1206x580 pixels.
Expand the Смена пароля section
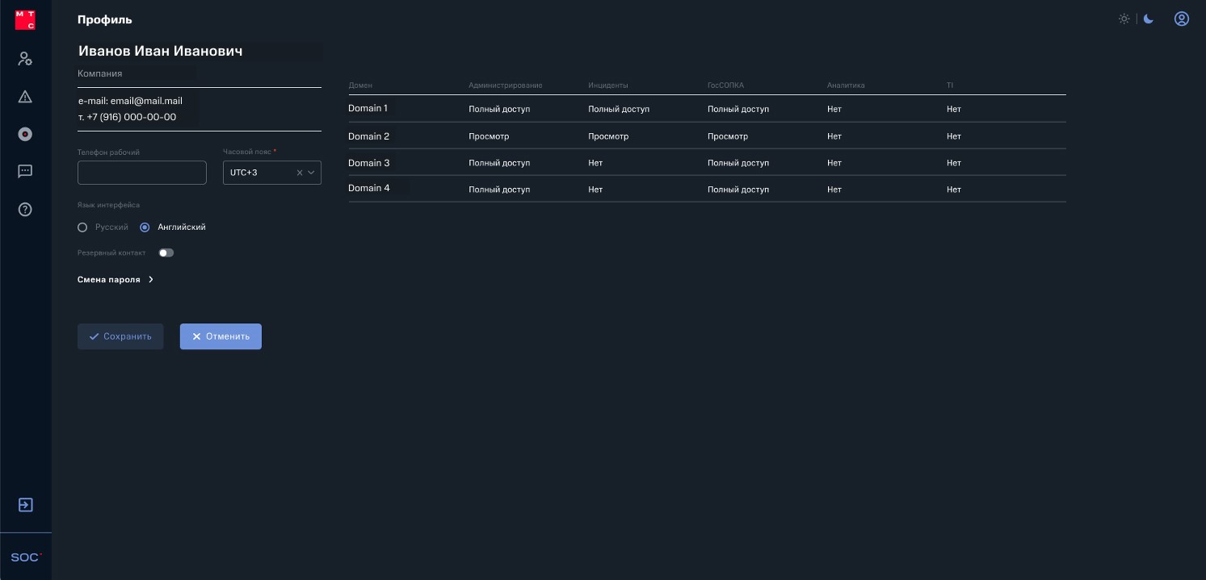pyautogui.click(x=116, y=280)
